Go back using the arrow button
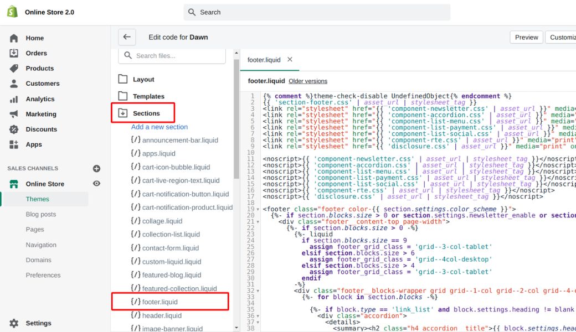The image size is (576, 332). 127,37
